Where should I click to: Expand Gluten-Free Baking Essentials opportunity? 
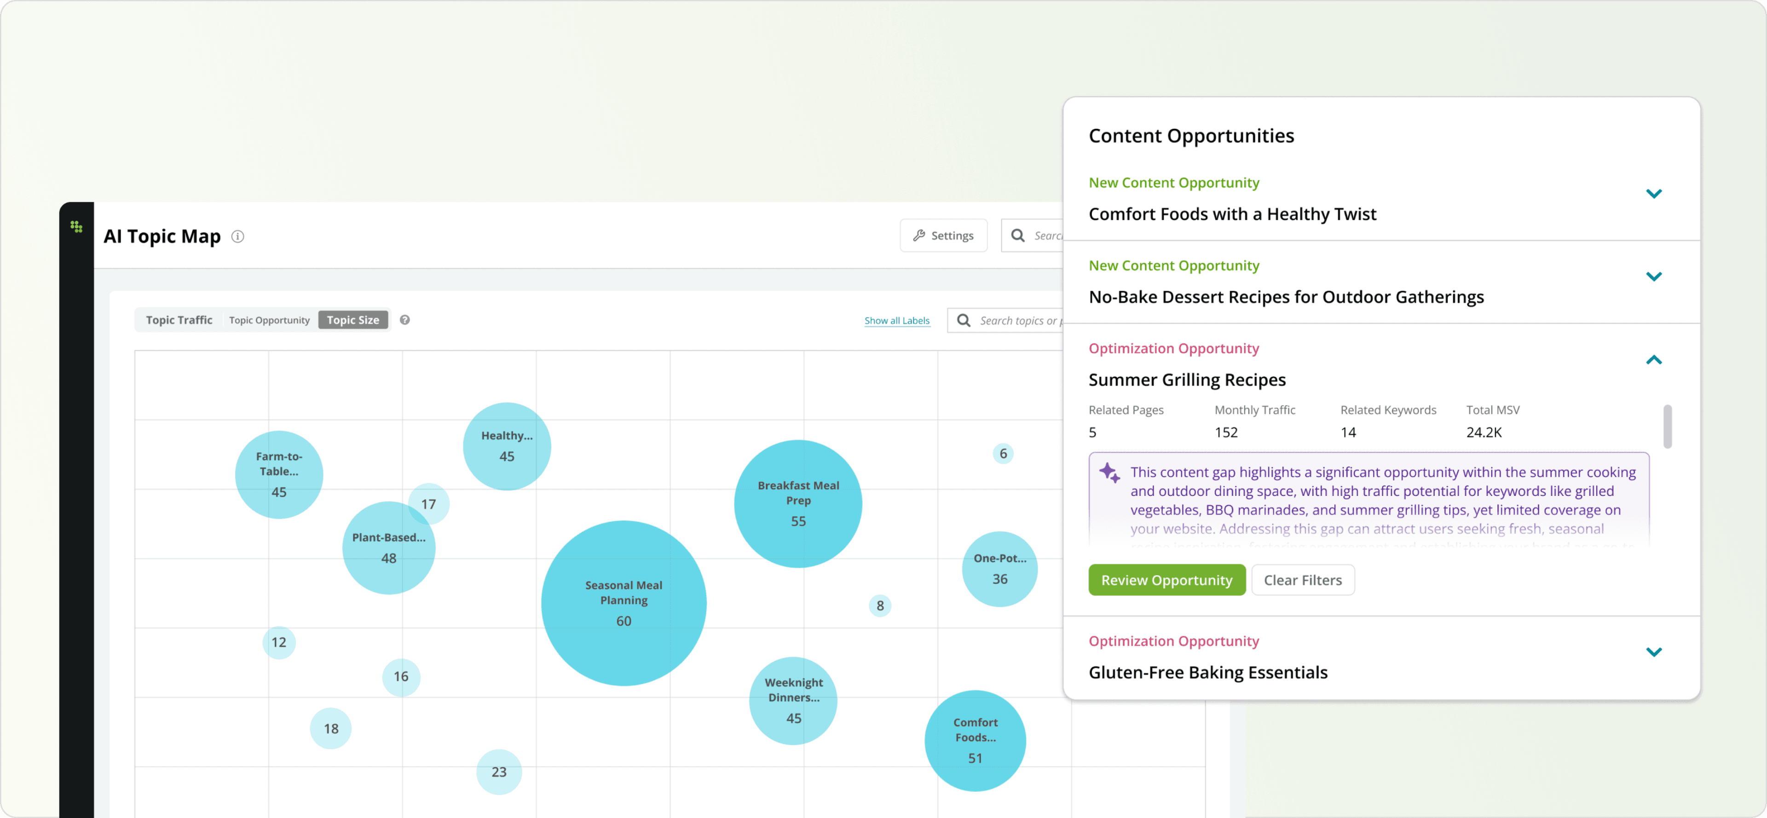[x=1653, y=652]
